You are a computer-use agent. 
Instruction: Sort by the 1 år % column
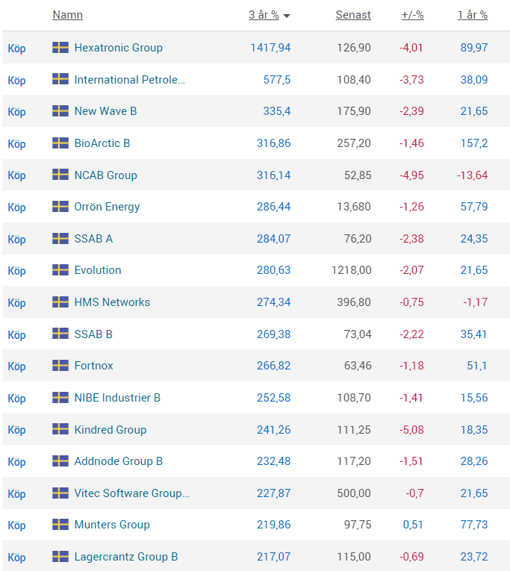(x=473, y=15)
